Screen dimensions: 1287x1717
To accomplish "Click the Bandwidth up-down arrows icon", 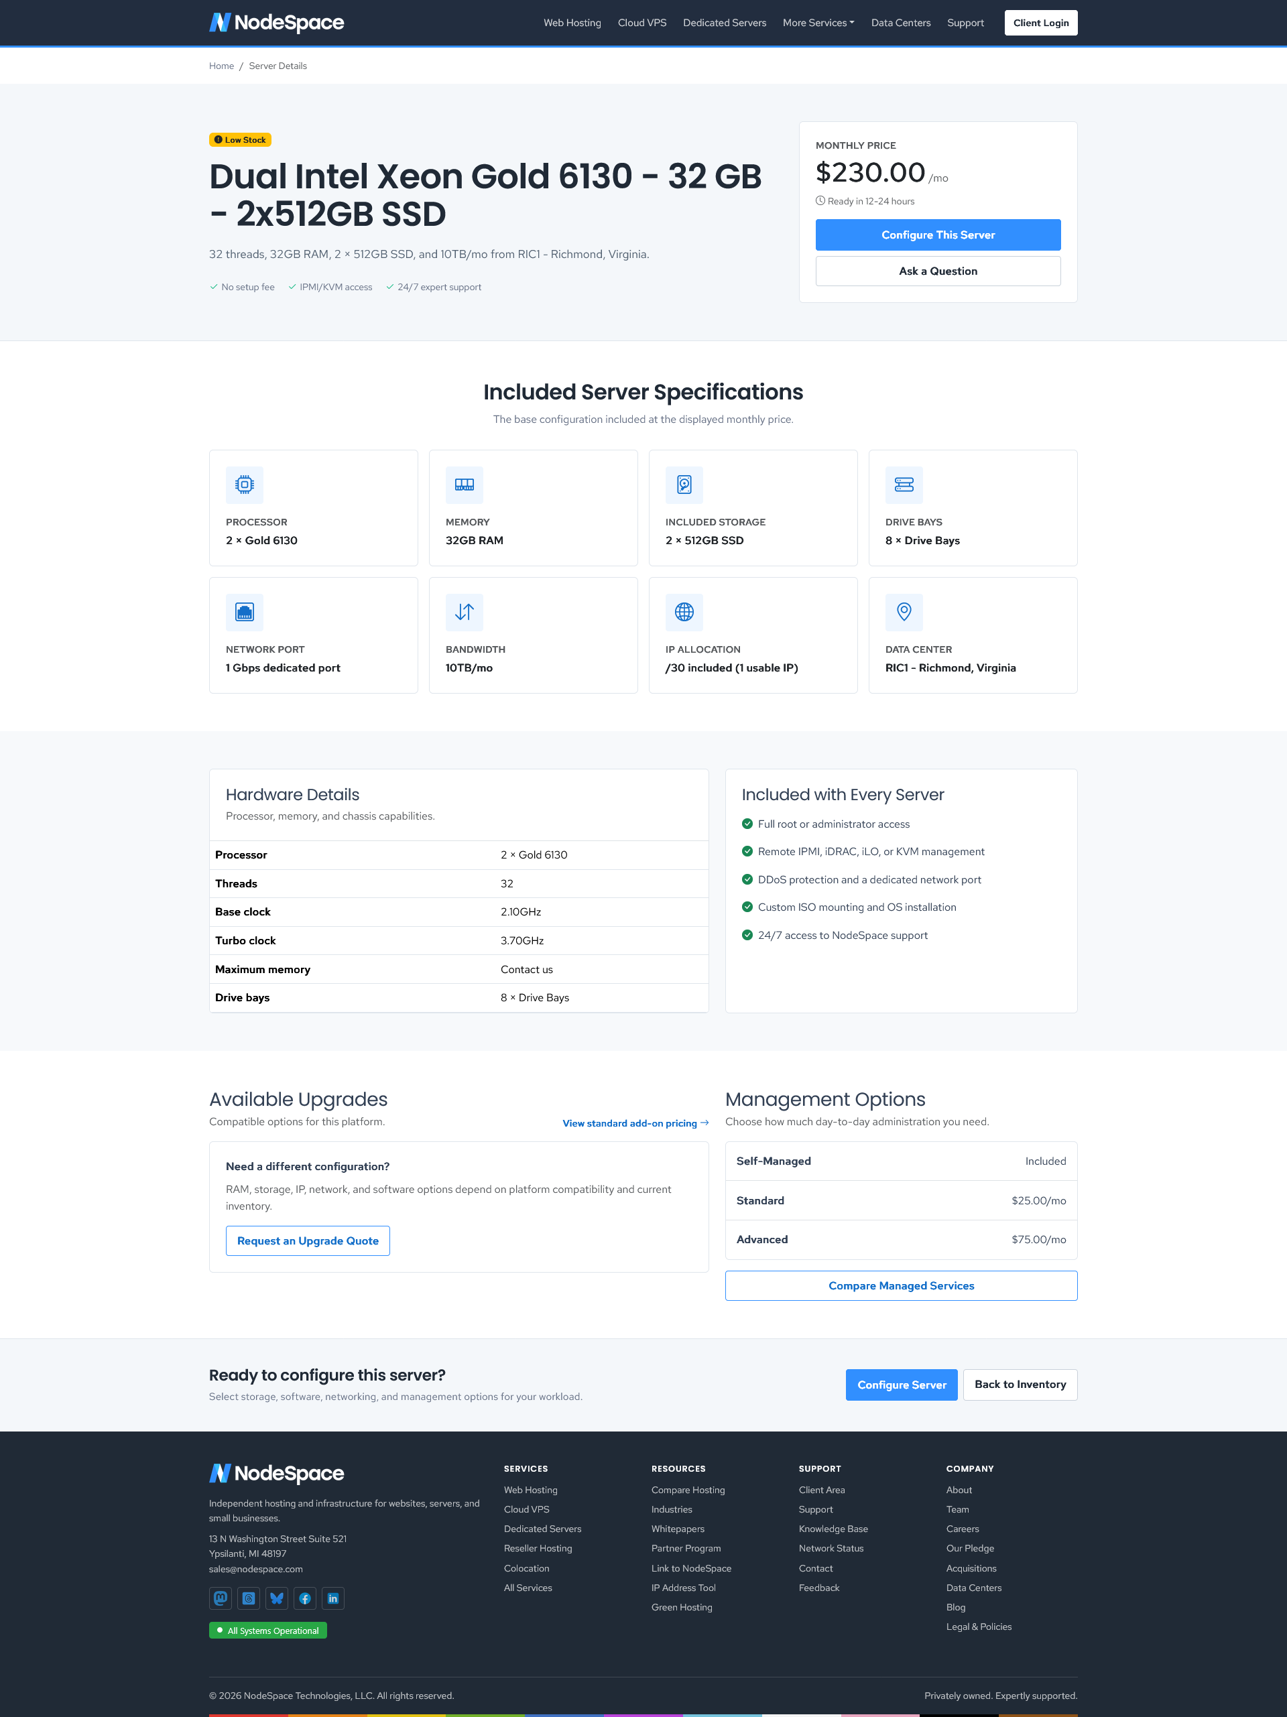I will point(464,612).
